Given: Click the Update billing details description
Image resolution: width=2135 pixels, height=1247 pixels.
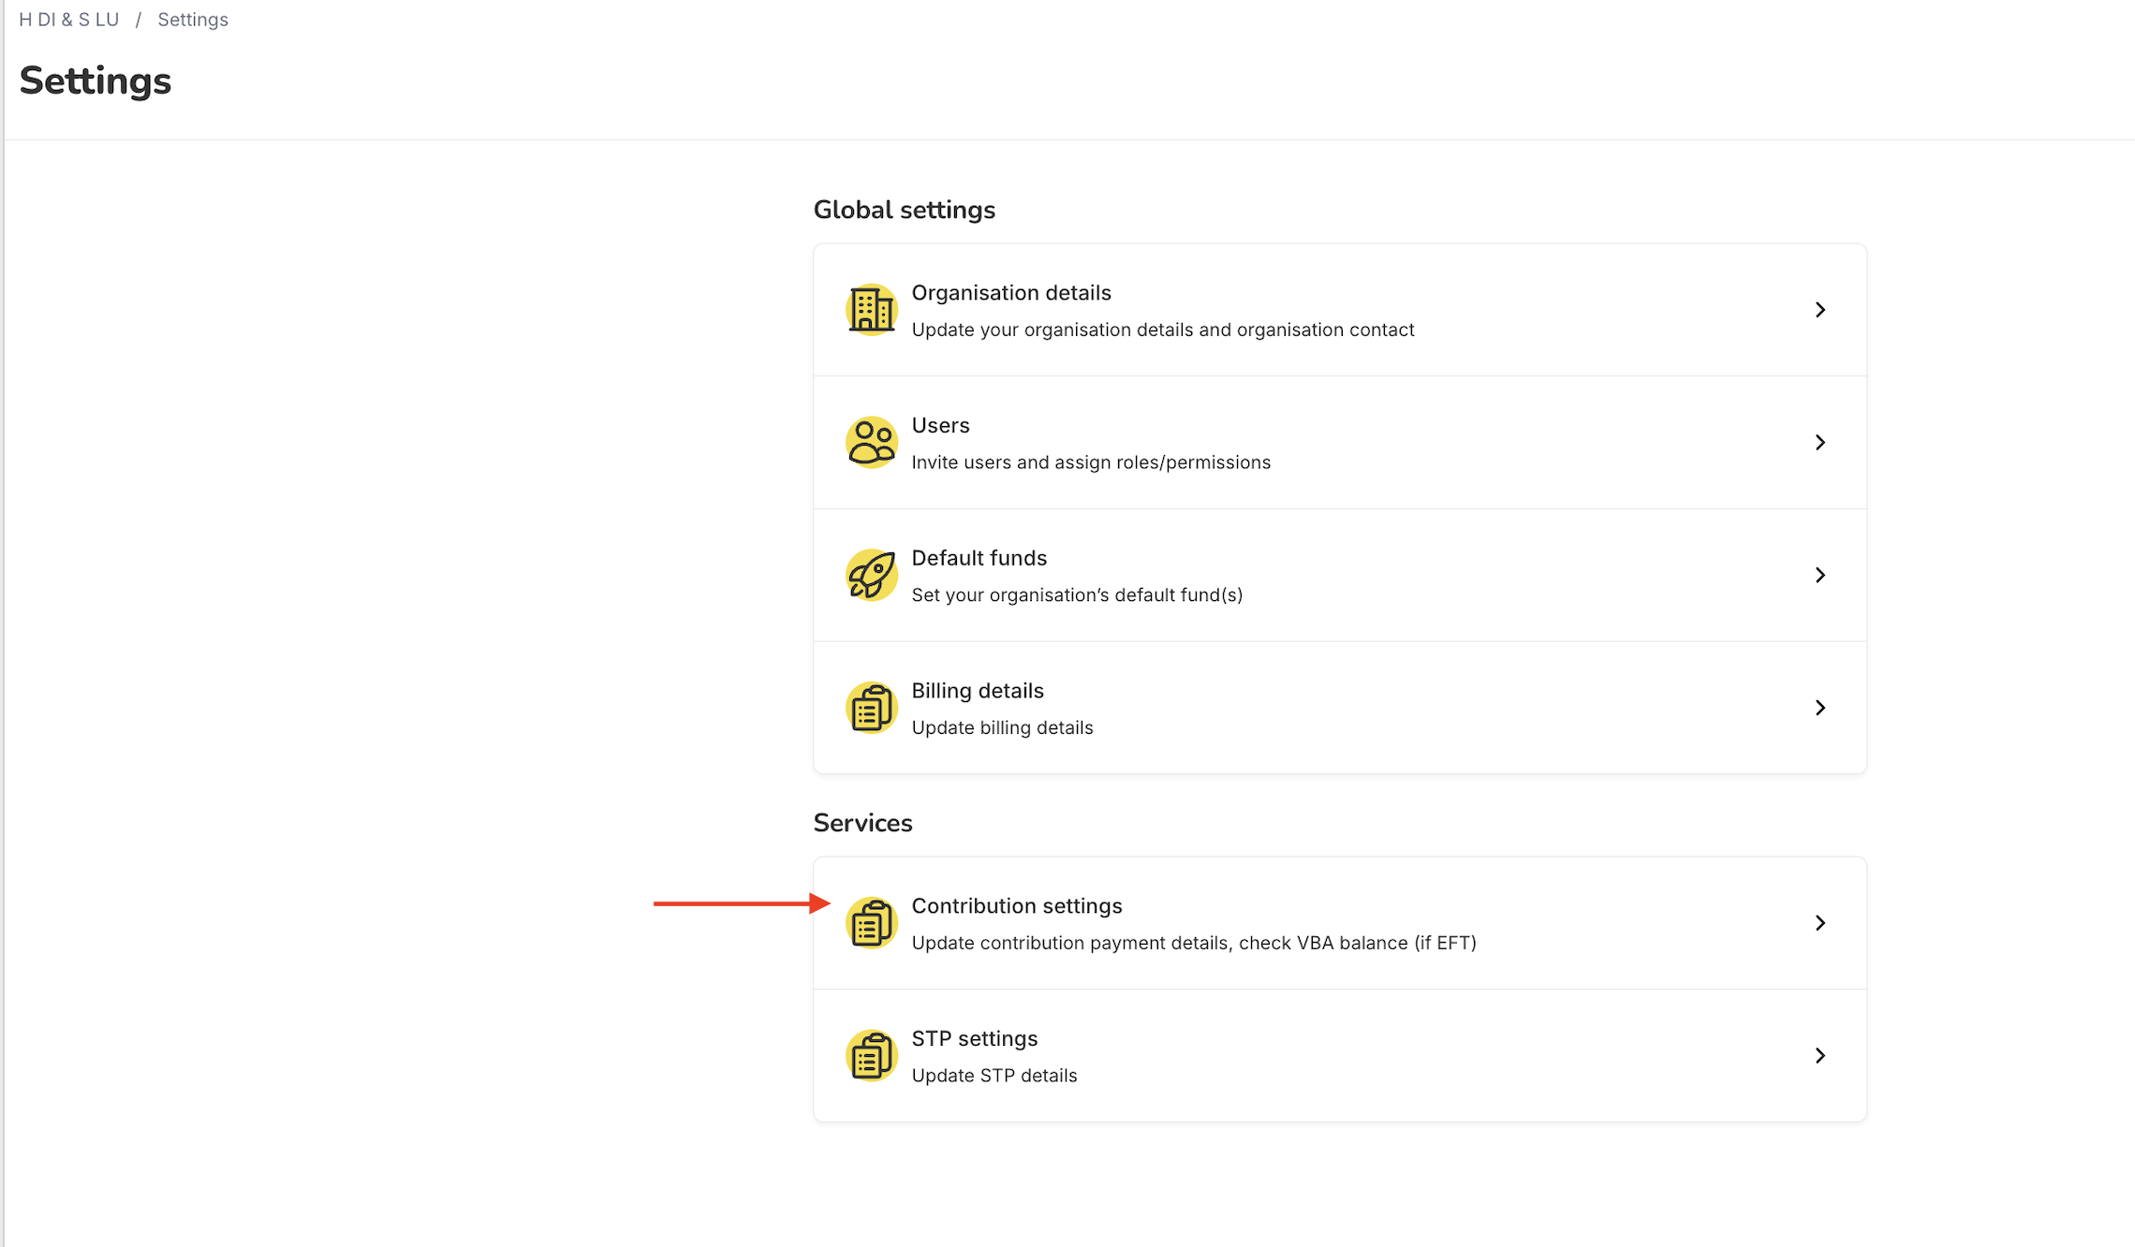Looking at the screenshot, I should click(1002, 727).
